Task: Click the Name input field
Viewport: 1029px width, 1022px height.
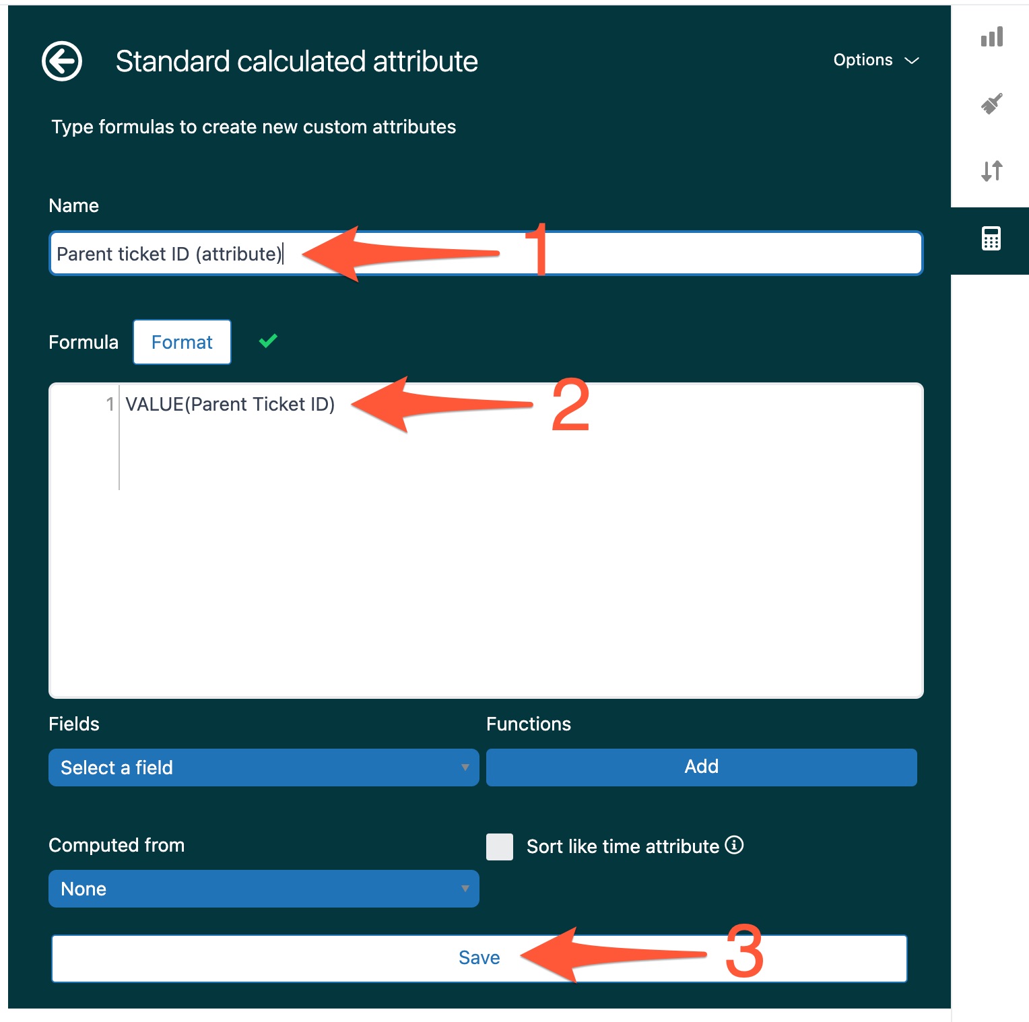Action: pos(486,253)
